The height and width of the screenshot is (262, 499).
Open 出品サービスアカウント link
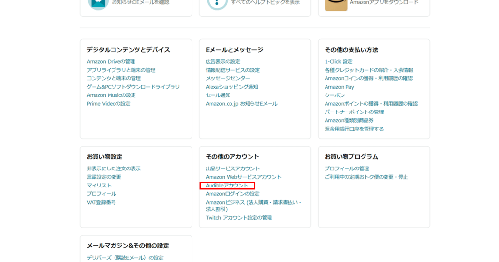click(232, 168)
